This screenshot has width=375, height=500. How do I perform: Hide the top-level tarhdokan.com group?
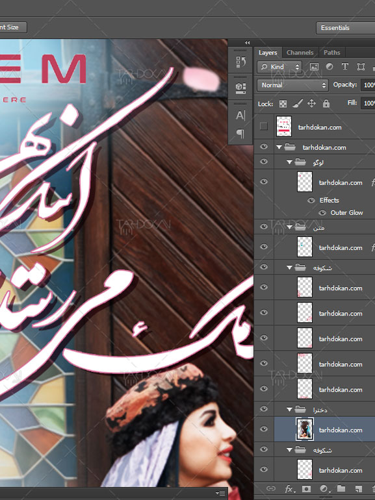[264, 146]
